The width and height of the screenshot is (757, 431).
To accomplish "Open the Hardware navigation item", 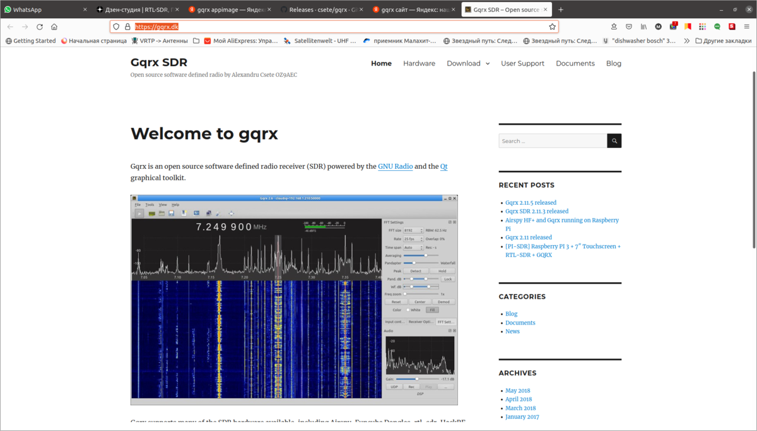I will pyautogui.click(x=419, y=64).
